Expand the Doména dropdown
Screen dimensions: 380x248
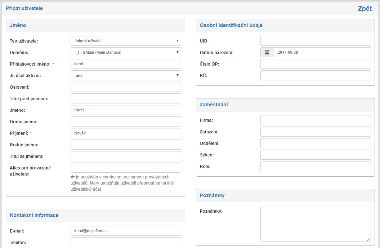tap(126, 52)
